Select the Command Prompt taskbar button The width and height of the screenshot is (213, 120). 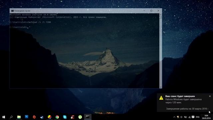click(88, 117)
